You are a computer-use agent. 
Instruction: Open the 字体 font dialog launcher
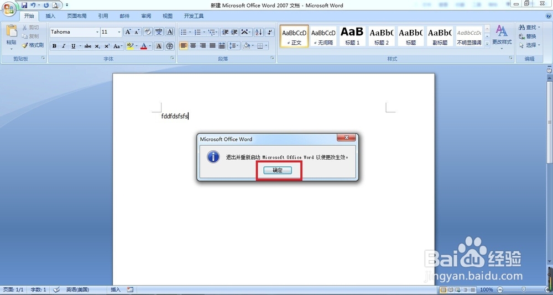click(173, 58)
